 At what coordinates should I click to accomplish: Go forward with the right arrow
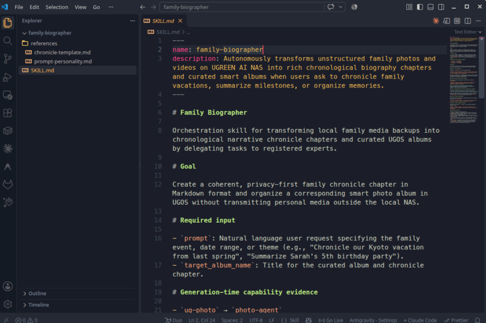[153, 7]
